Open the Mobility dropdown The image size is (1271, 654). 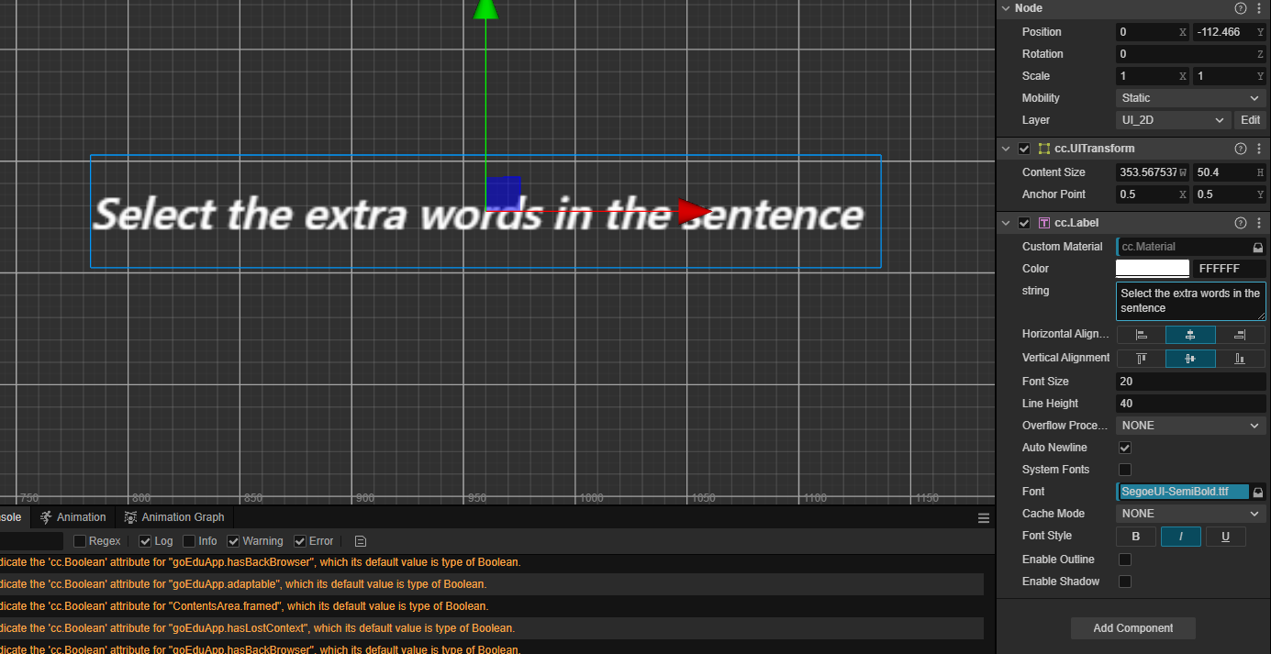(1191, 98)
